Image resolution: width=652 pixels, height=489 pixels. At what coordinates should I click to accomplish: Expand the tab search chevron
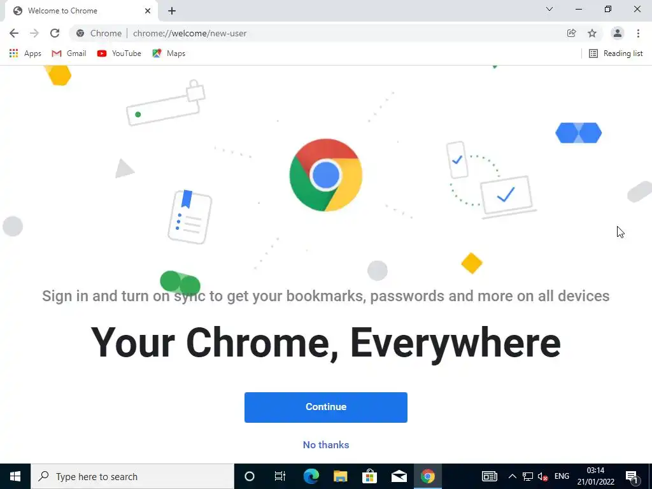click(x=549, y=9)
